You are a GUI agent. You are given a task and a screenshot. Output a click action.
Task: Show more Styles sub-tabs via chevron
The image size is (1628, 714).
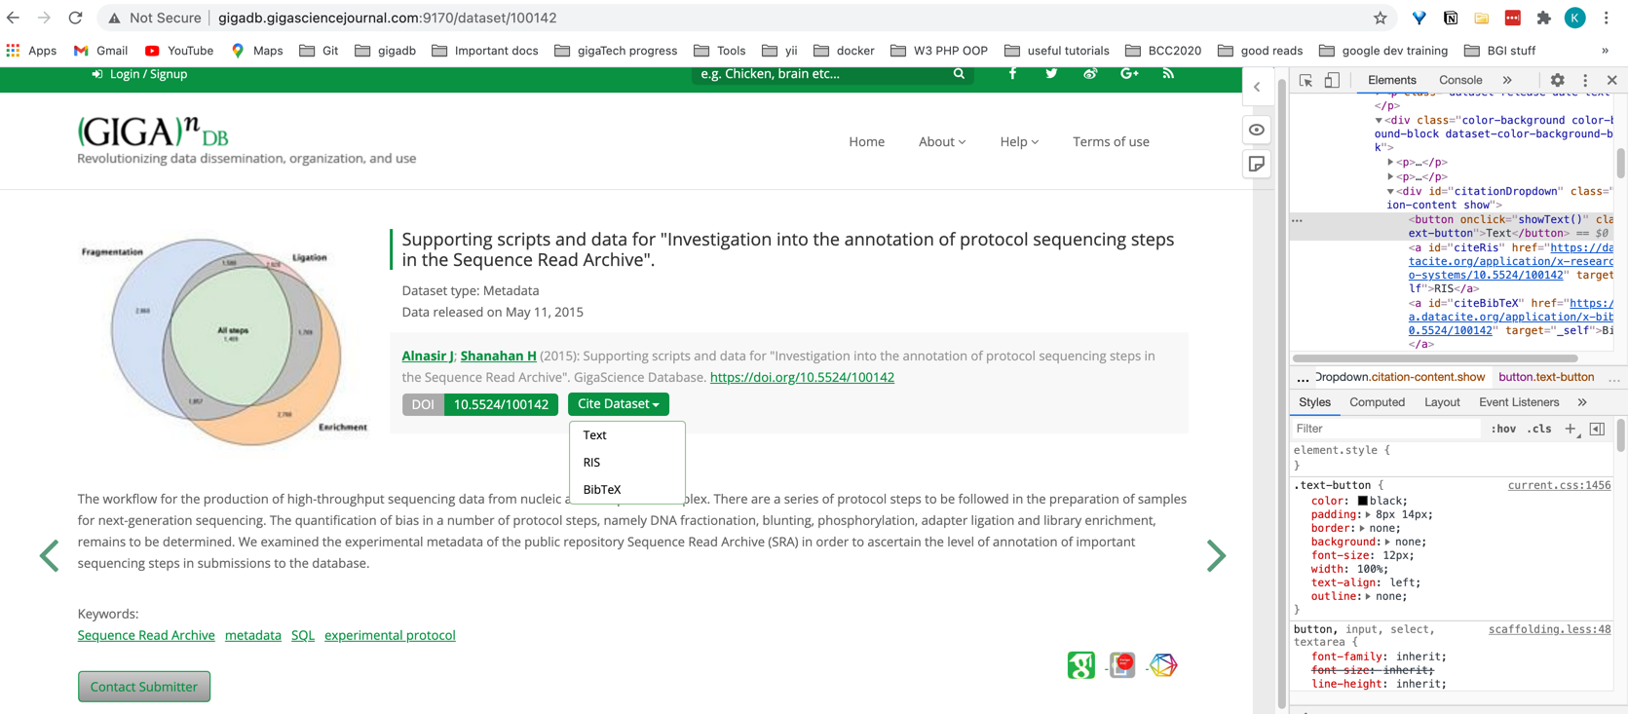click(1582, 402)
